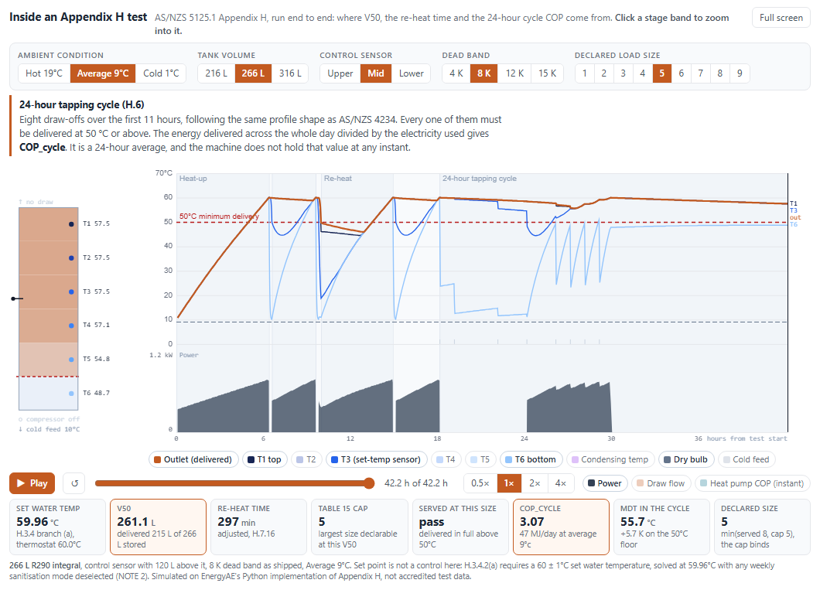Show the T5 series
Viewport: 820px width, 590px height.
click(x=480, y=460)
